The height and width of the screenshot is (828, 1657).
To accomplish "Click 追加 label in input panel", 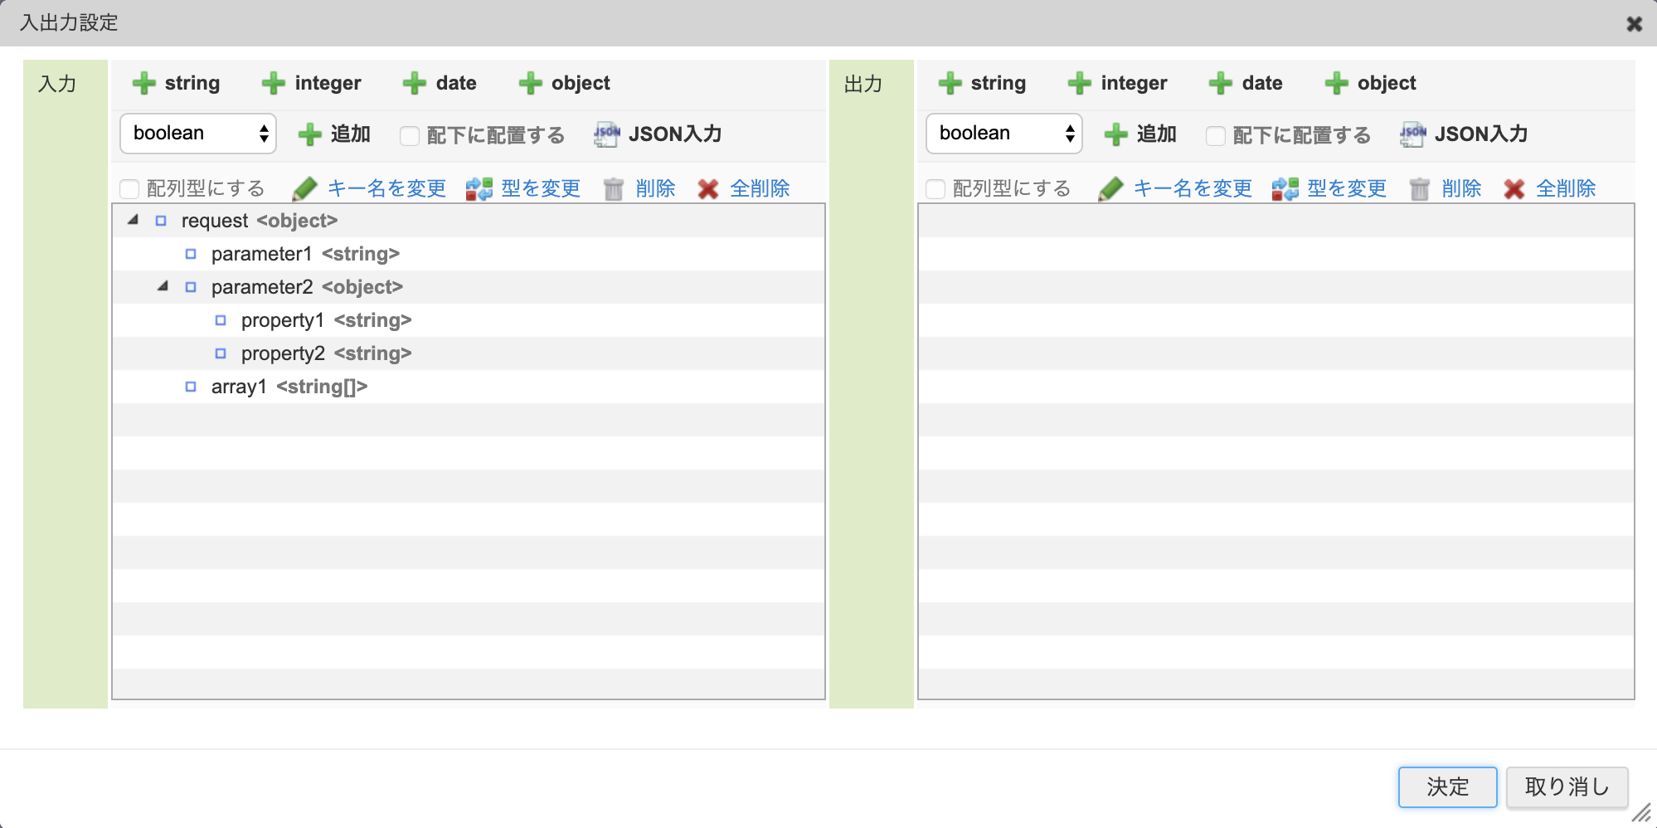I will pyautogui.click(x=351, y=134).
